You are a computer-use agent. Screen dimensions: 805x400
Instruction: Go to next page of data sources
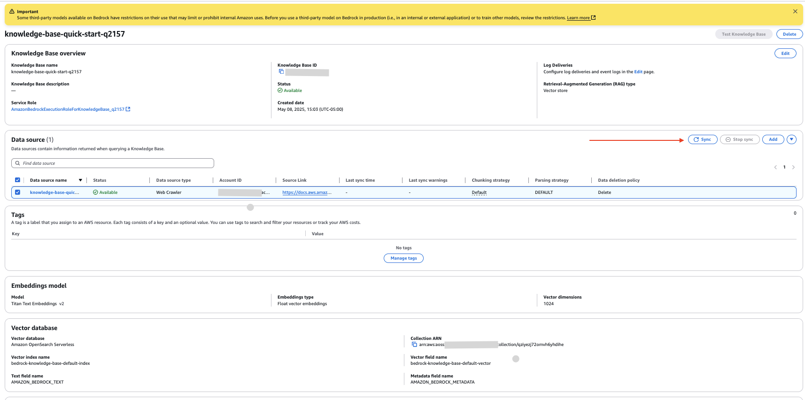(793, 167)
